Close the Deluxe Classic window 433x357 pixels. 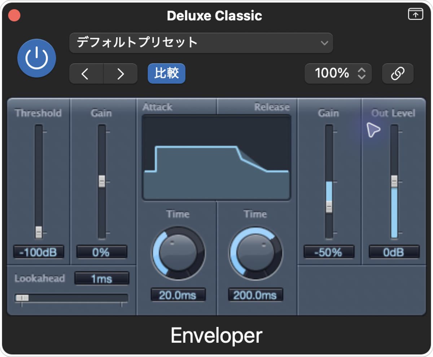point(14,16)
